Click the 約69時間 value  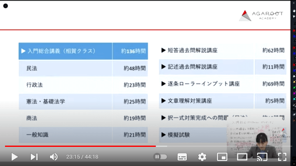tap(273, 84)
